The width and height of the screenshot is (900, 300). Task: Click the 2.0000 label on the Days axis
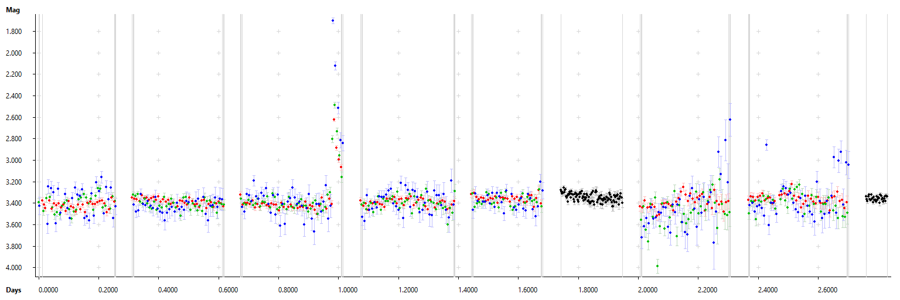(648, 290)
